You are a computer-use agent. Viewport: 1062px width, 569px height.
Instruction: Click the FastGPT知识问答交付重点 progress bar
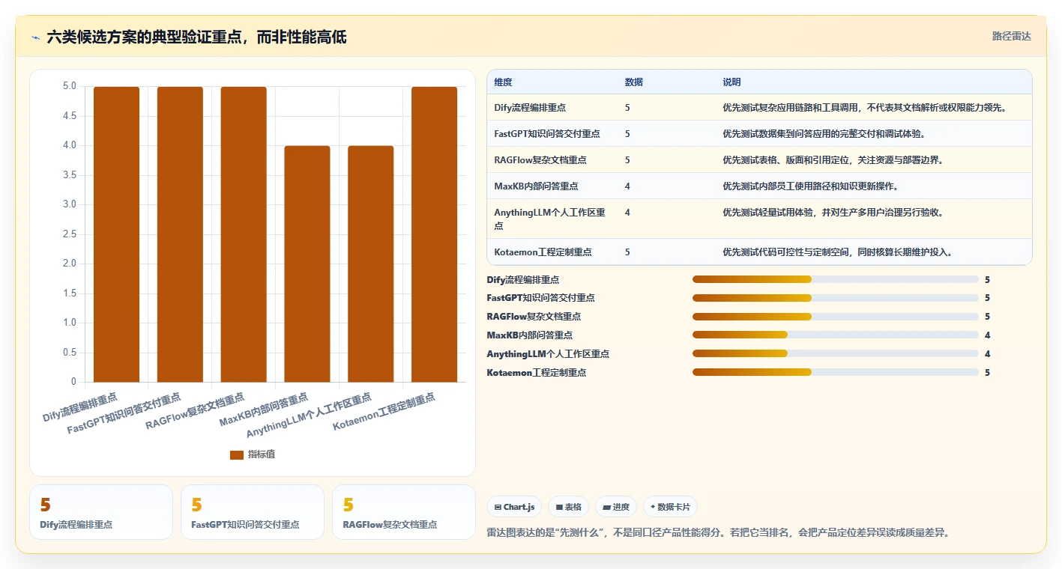pyautogui.click(x=836, y=298)
